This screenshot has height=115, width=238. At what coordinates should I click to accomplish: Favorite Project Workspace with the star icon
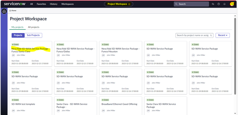point(129,4)
